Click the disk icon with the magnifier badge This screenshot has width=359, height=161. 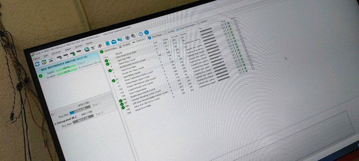(79, 52)
